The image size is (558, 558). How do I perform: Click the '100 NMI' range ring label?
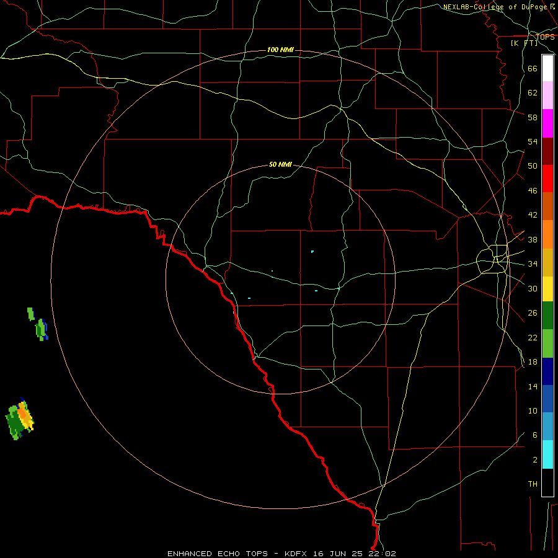click(280, 50)
